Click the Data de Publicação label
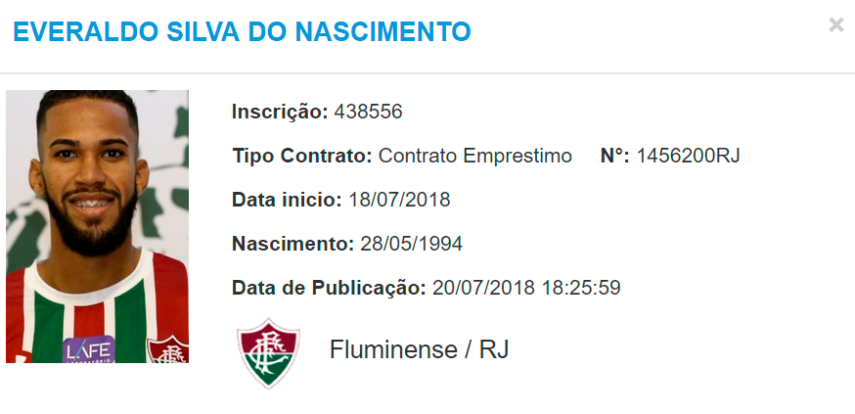The height and width of the screenshot is (414, 855). (x=329, y=288)
